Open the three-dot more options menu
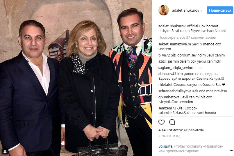The image size is (234, 156). coord(231,150)
